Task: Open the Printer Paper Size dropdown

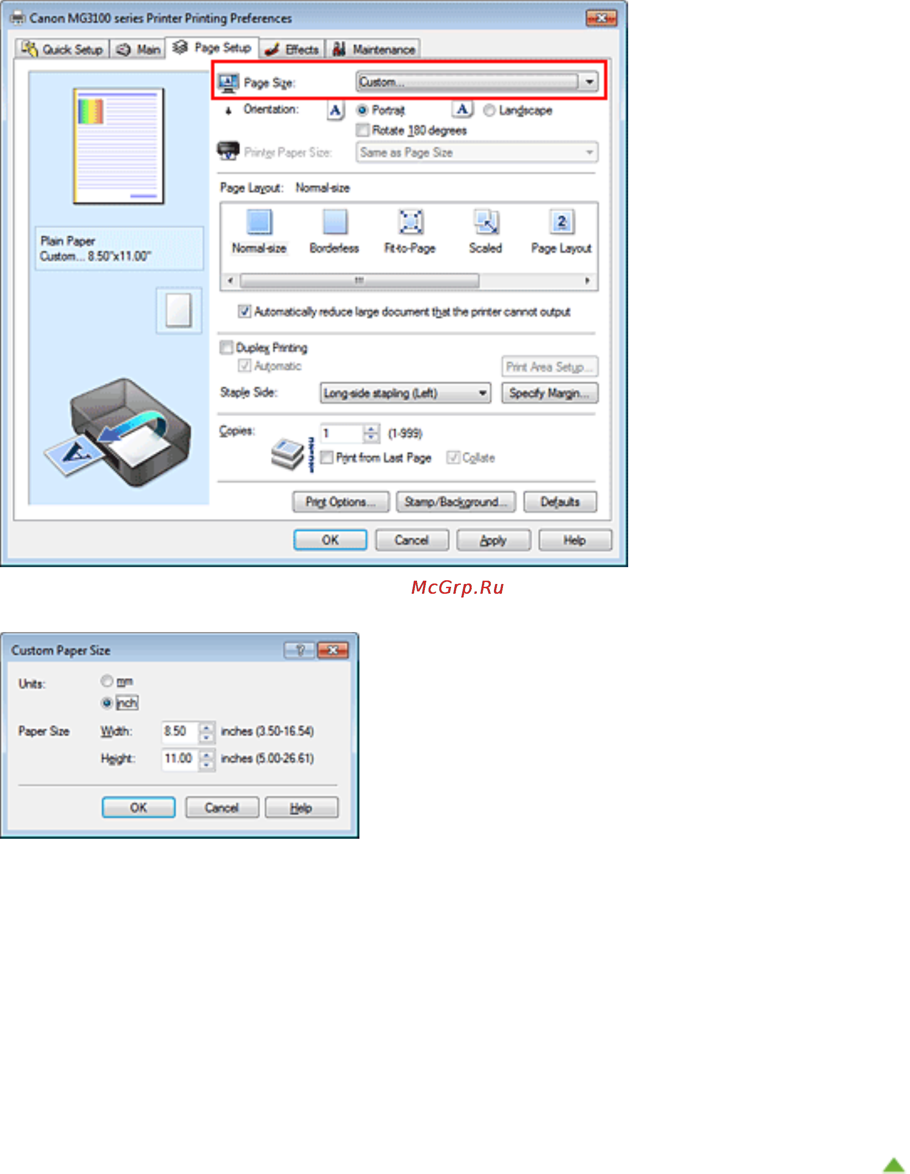Action: (477, 153)
